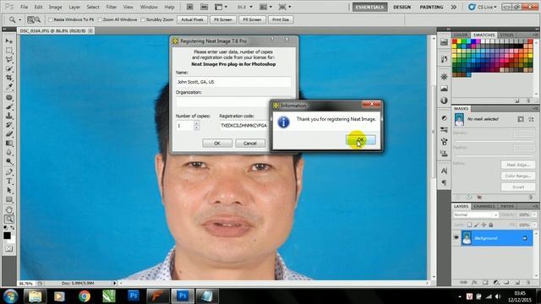Expand more workspaces with the double chevron

tap(454, 7)
